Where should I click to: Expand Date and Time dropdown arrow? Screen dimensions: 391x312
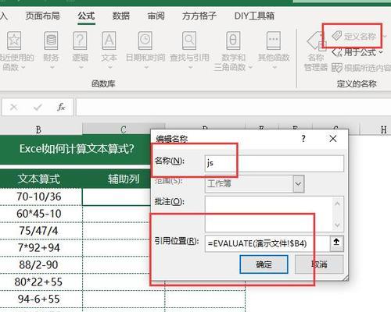(146, 68)
